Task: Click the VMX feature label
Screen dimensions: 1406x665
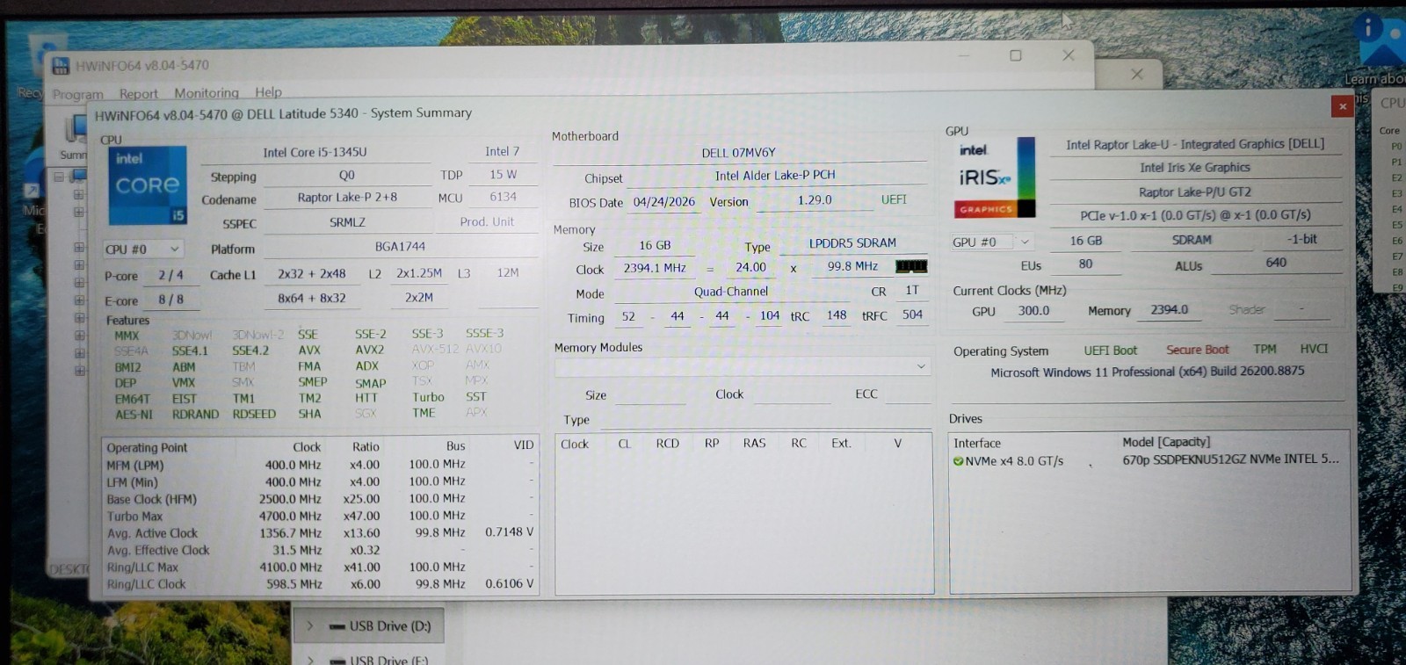Action: click(184, 382)
